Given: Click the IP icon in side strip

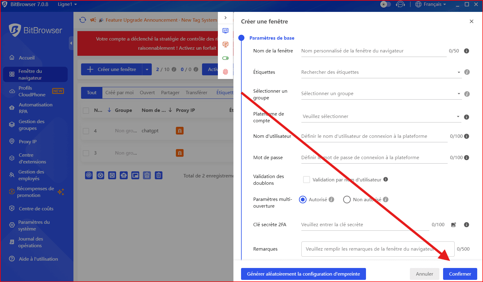Looking at the screenshot, I should 226,45.
